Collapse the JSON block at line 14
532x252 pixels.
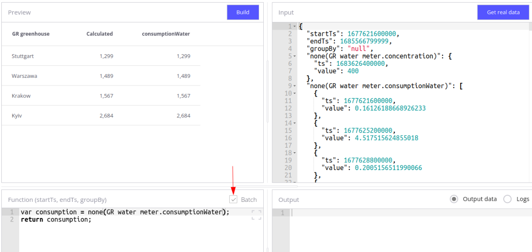295,123
